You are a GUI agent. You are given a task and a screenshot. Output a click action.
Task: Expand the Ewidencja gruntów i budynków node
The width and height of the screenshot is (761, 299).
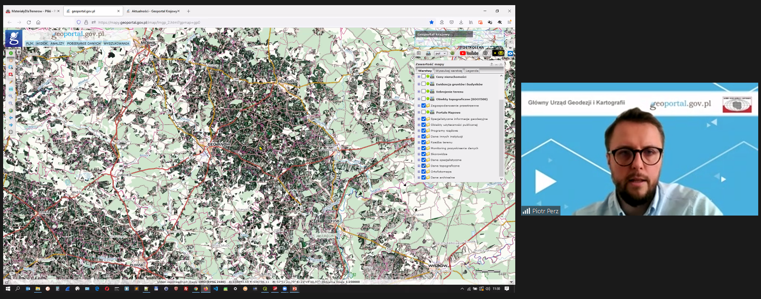[x=419, y=84]
